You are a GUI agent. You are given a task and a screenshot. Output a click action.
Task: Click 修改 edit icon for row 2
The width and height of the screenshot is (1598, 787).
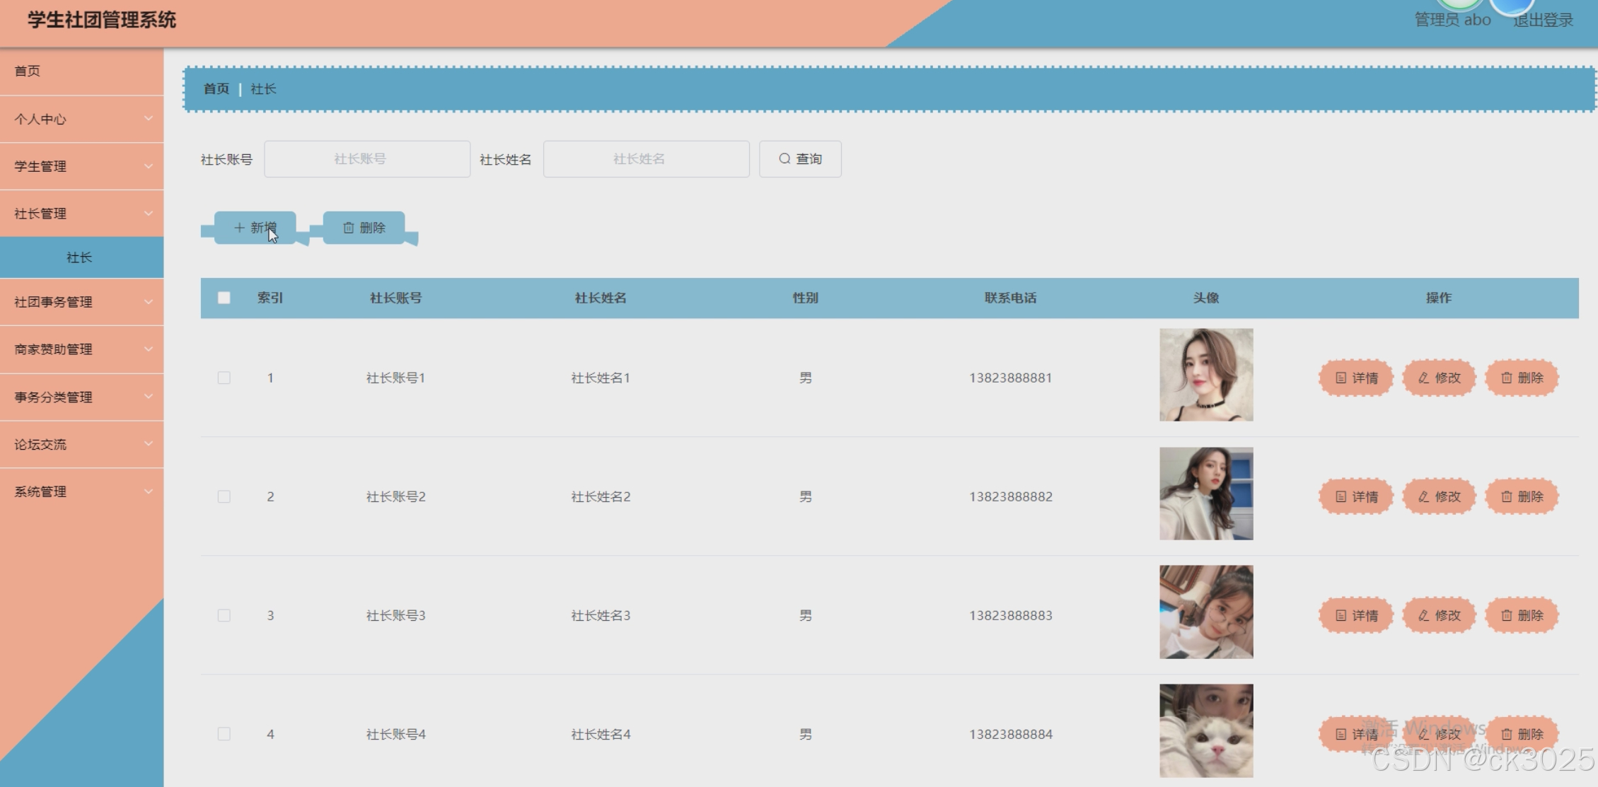(1439, 497)
